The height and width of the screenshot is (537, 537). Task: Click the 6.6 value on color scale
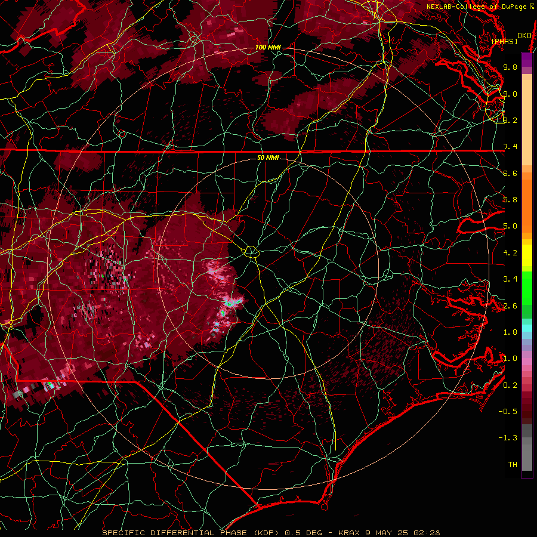tap(510, 173)
